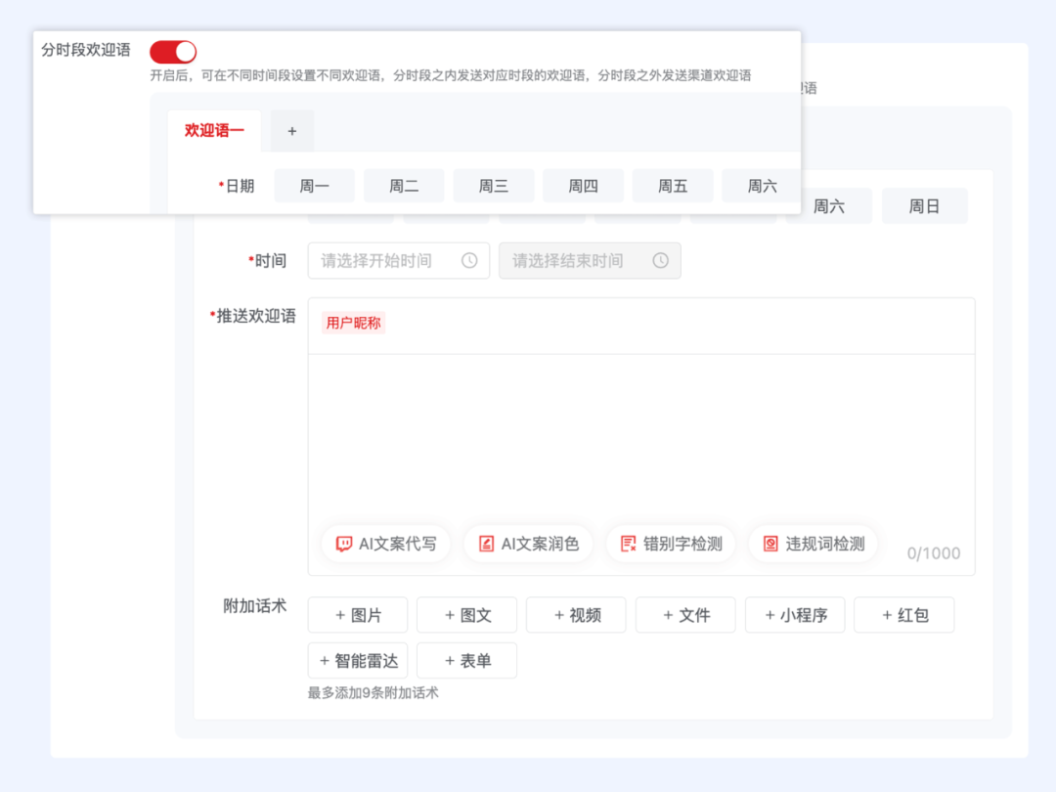Image resolution: width=1056 pixels, height=792 pixels.
Task: Click the 用户昵称 variable chip
Action: tap(352, 323)
